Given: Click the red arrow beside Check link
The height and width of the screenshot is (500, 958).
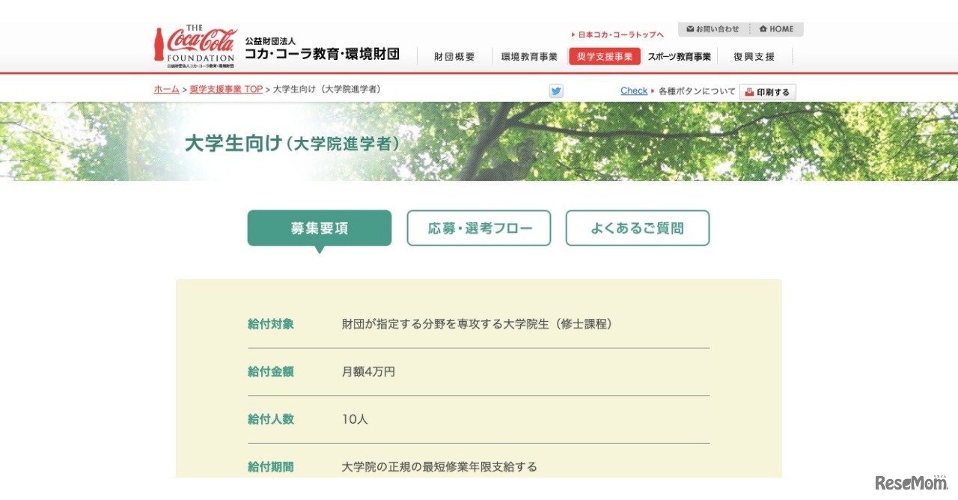Looking at the screenshot, I should pos(654,91).
